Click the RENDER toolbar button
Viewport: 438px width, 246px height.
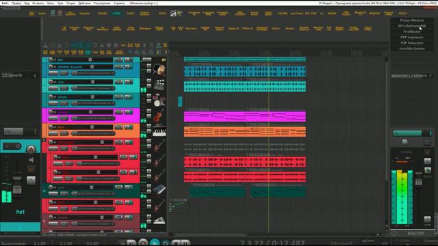pyautogui.click(x=374, y=14)
